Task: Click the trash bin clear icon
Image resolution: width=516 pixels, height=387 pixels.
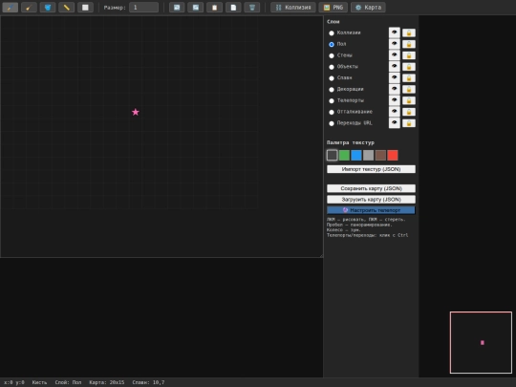Action: (252, 8)
